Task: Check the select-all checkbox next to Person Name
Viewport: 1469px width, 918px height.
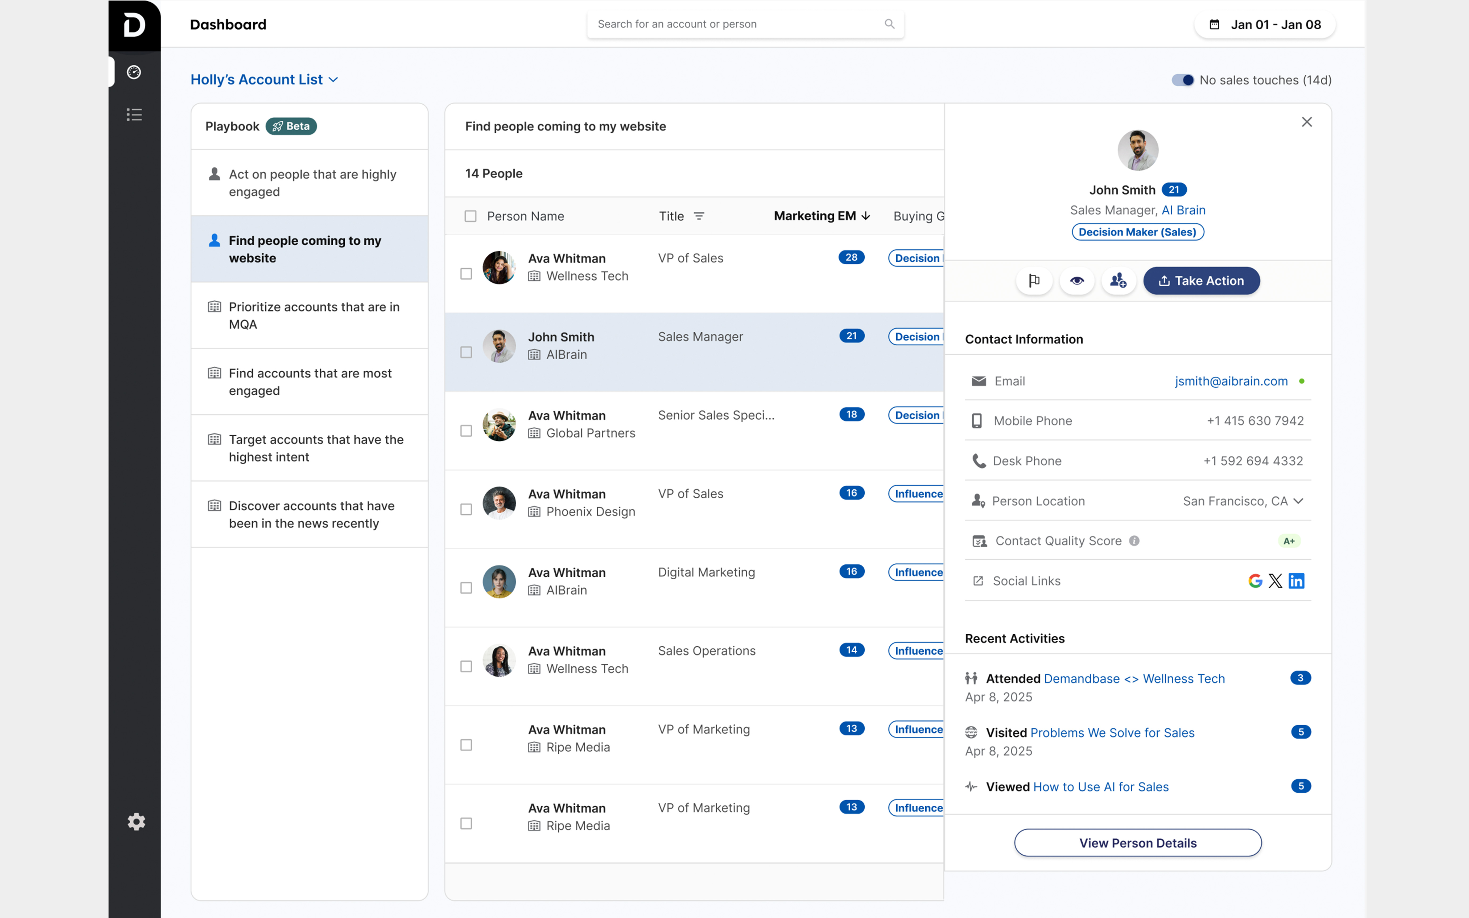Action: pos(470,216)
